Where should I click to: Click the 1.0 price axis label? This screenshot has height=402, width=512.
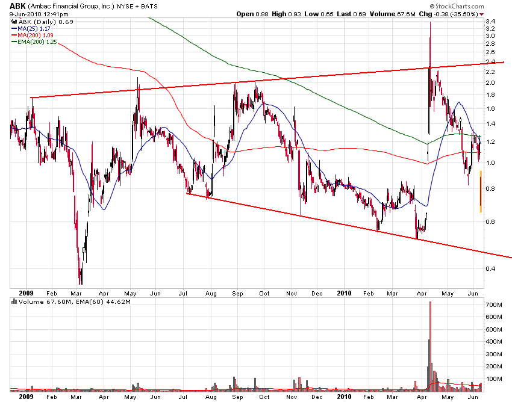coord(490,163)
